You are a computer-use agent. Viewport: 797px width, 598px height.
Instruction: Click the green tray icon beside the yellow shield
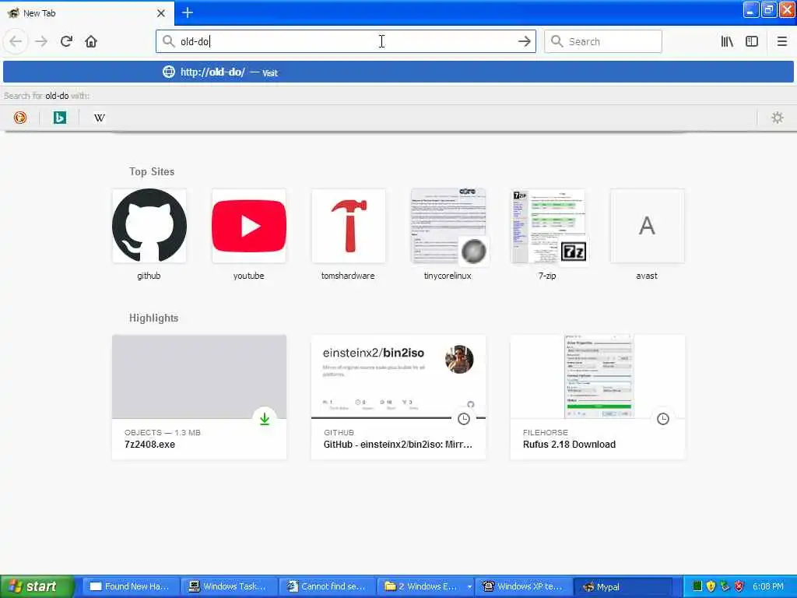pos(697,587)
